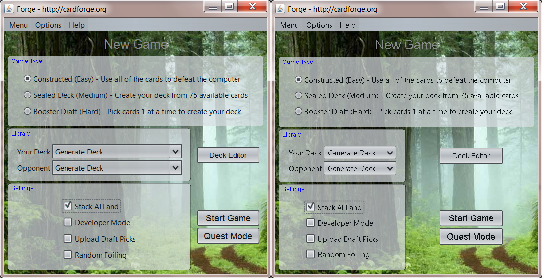The image size is (542, 278).
Task: Minimize the left Forge window
Action: coord(213,6)
